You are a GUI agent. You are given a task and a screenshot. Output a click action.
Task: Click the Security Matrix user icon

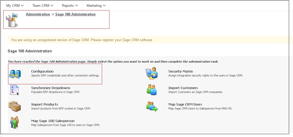[152, 73]
